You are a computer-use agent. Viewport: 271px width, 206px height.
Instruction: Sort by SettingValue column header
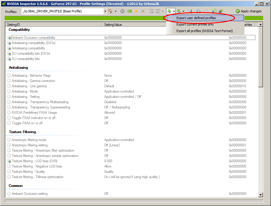(x=134, y=25)
